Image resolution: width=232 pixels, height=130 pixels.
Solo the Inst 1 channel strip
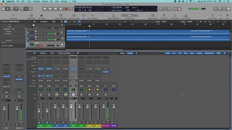(x=43, y=123)
